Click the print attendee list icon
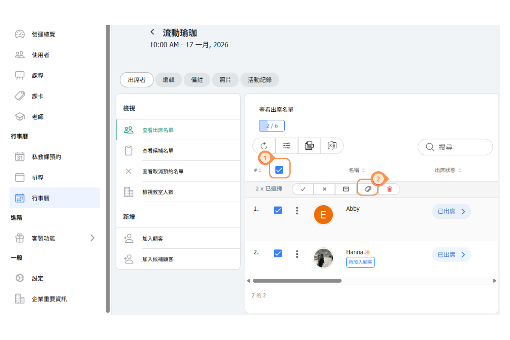 309,146
